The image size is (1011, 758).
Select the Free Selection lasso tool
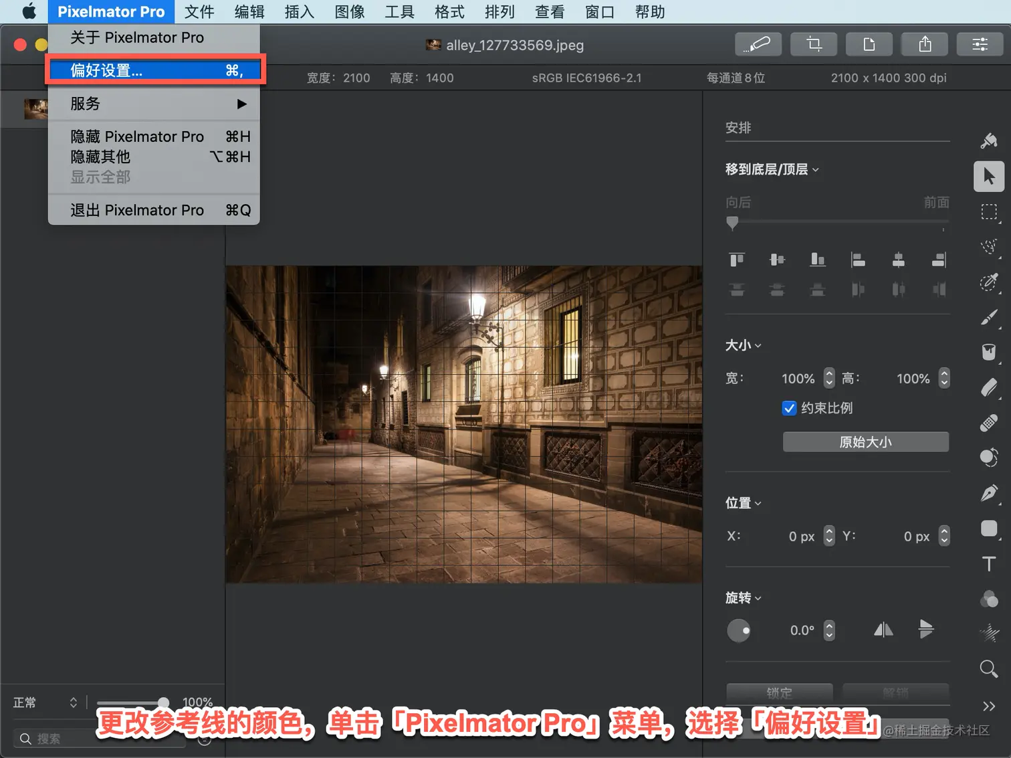(x=989, y=247)
